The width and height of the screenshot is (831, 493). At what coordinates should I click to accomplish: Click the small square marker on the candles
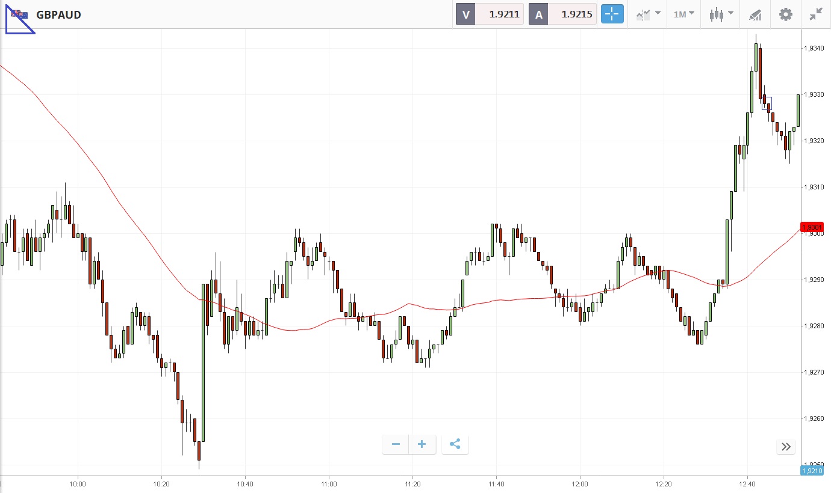click(x=766, y=103)
